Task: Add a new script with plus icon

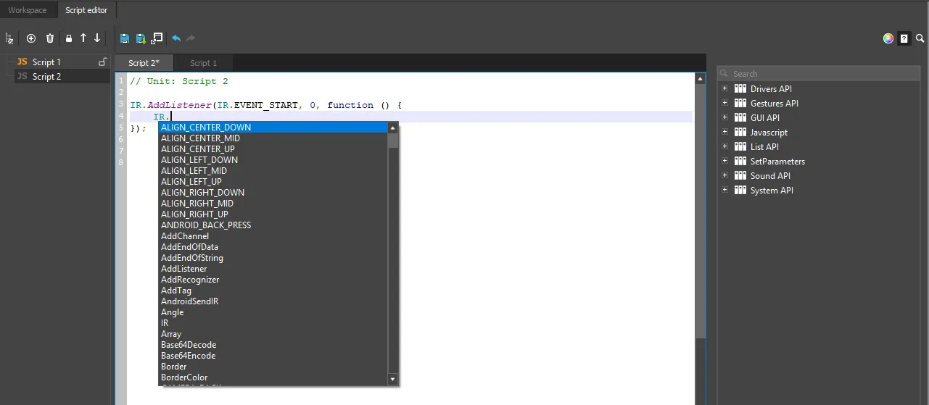Action: 30,38
